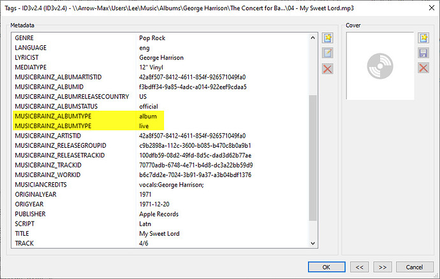Confirm changes with the OK button
Image resolution: width=440 pixels, height=279 pixels.
point(326,268)
